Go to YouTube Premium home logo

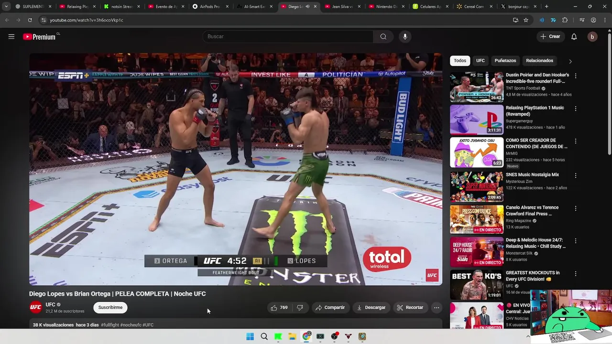click(40, 36)
